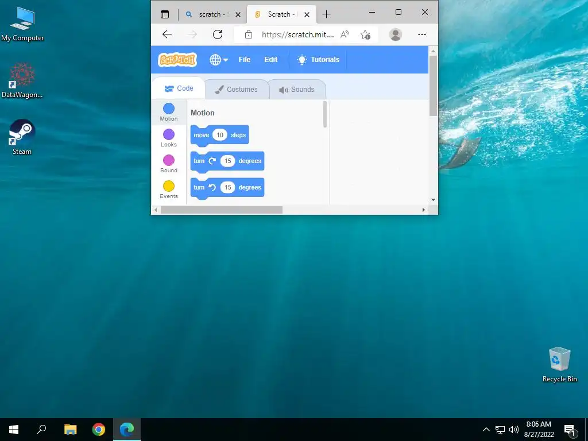Select the Steam desktop shortcut
This screenshot has width=588, height=441.
(22, 137)
